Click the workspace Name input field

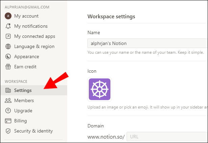148,43
